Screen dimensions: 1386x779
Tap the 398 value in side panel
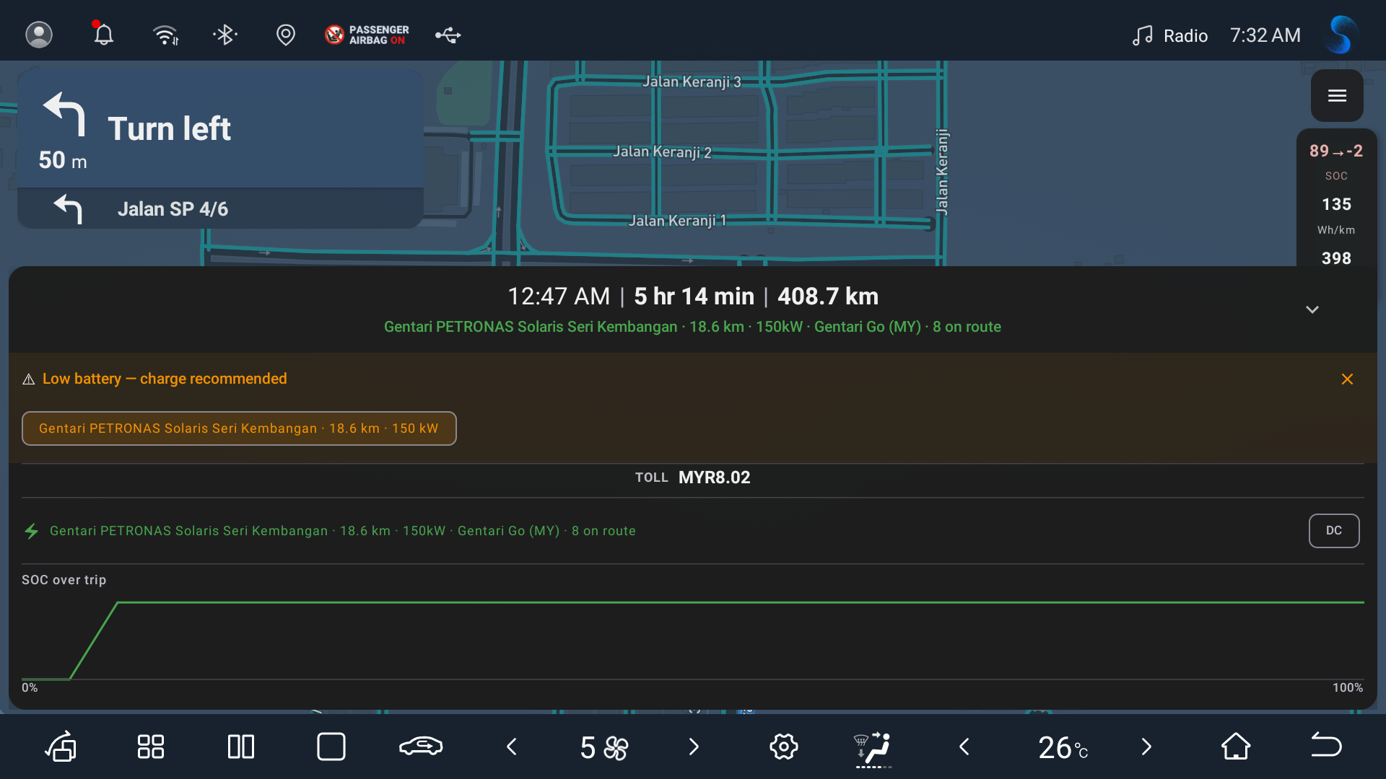coord(1336,258)
